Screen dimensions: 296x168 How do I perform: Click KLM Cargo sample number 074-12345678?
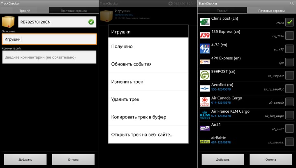point(221,116)
